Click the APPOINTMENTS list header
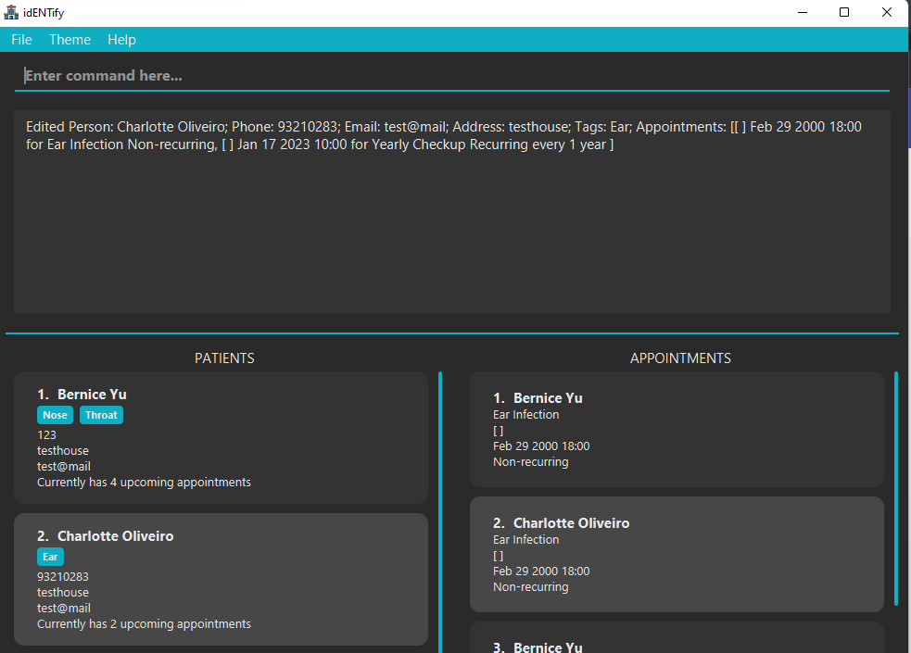This screenshot has height=653, width=911. (x=680, y=358)
